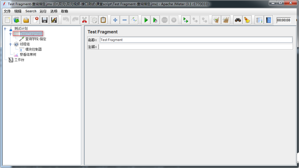This screenshot has height=168, width=299.
Task: Open the 选项 menu
Action: pos(54,11)
